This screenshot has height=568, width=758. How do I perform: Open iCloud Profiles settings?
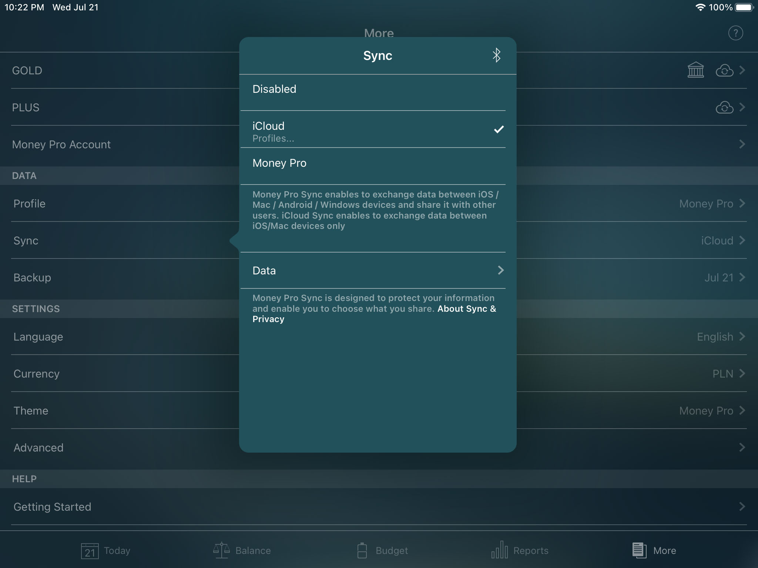coord(273,138)
